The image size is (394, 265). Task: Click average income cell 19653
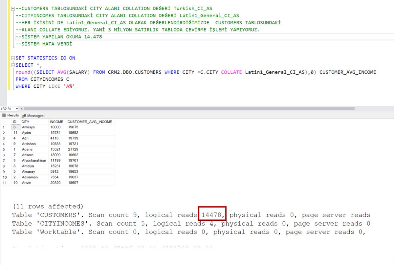(x=90, y=172)
